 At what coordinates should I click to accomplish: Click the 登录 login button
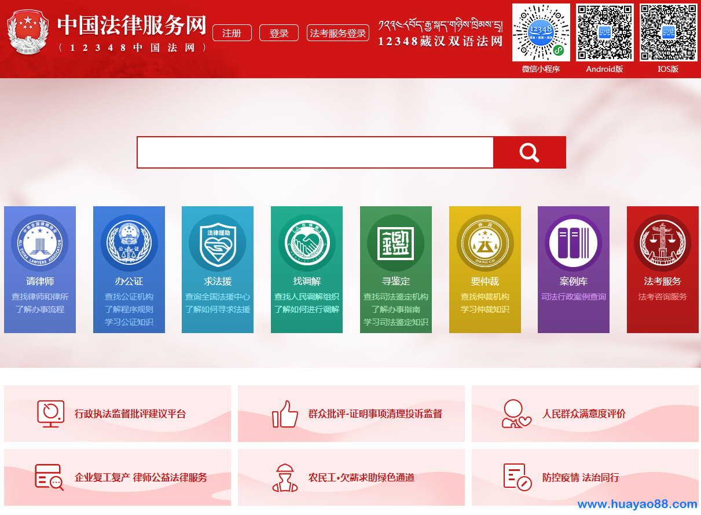pos(279,33)
